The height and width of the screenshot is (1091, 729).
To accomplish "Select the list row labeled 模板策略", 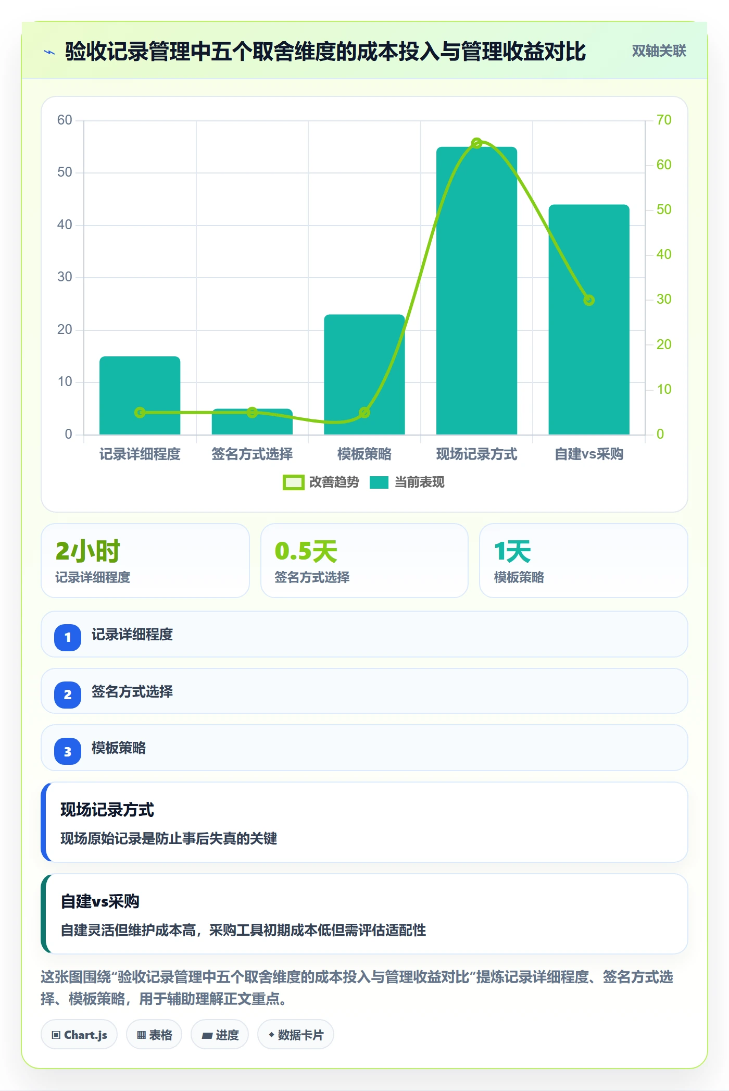I will [x=364, y=748].
